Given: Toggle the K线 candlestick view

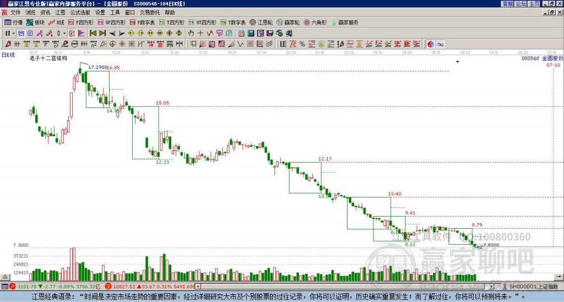Looking at the screenshot, I should 57,23.
